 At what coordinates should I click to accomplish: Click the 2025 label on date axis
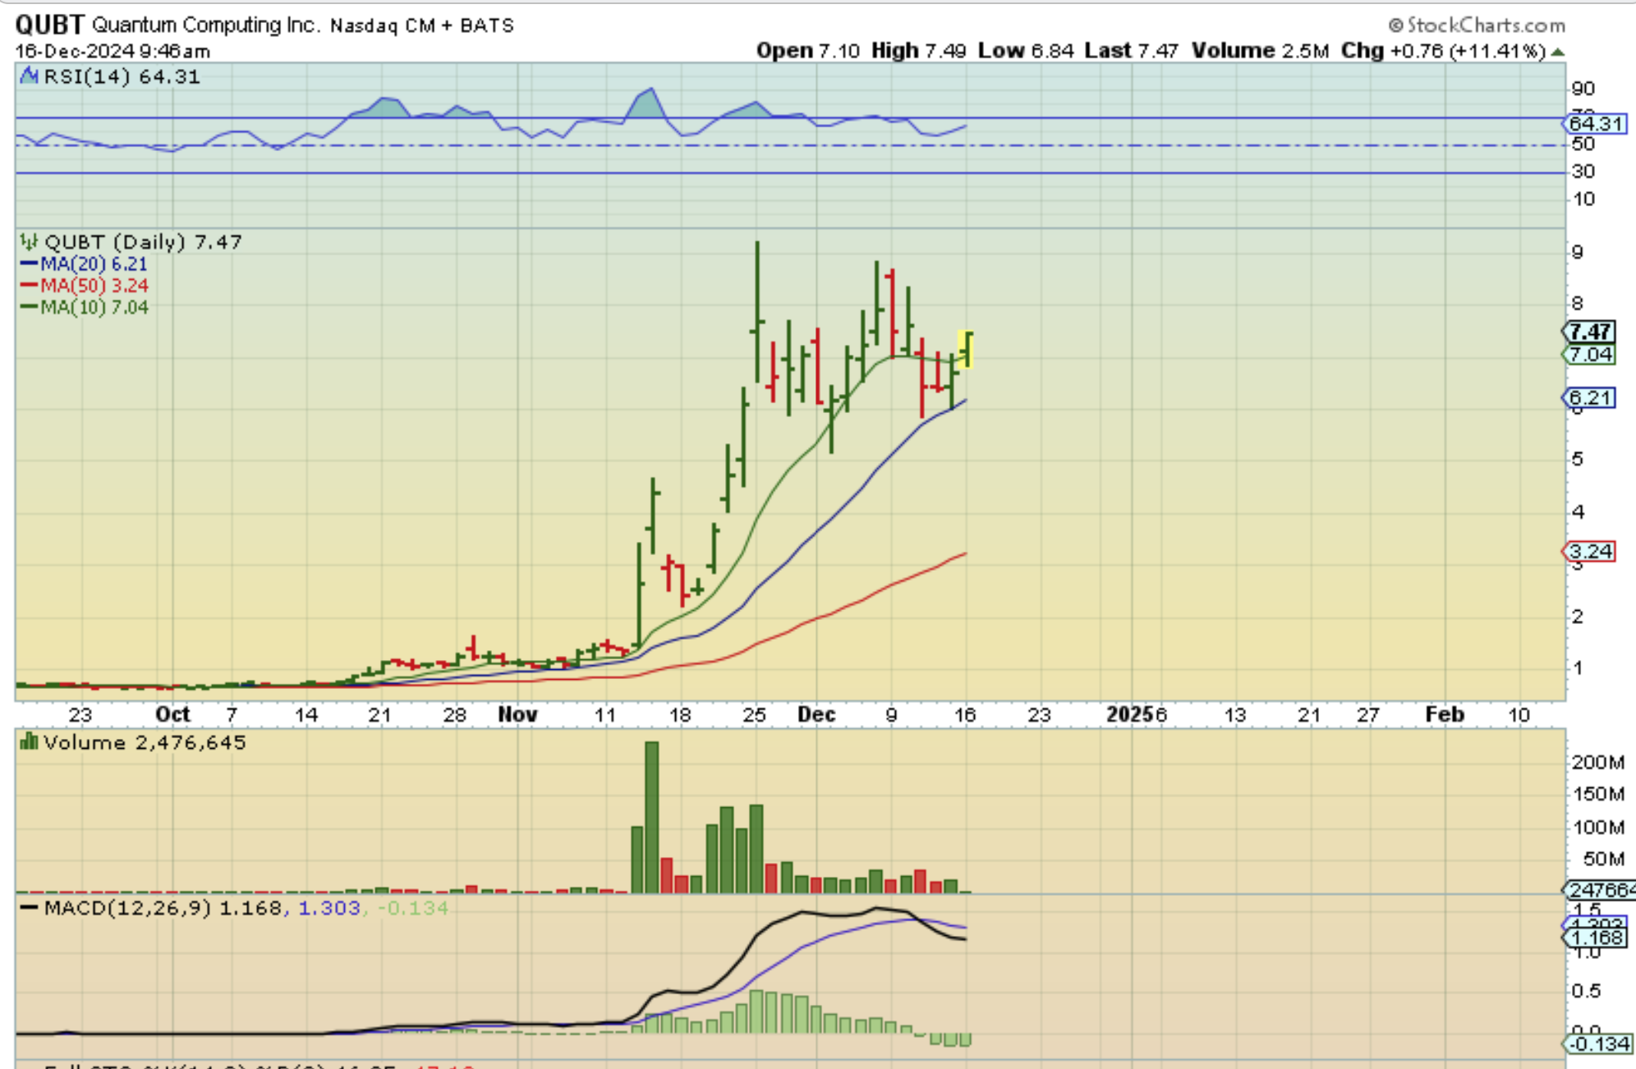click(1129, 714)
